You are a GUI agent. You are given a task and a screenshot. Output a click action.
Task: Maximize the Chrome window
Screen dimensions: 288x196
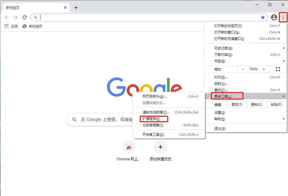(270, 4)
